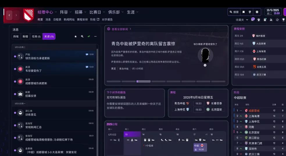Click the plus icon under Šarić's portrait
This screenshot has height=156, width=286.
click(205, 65)
